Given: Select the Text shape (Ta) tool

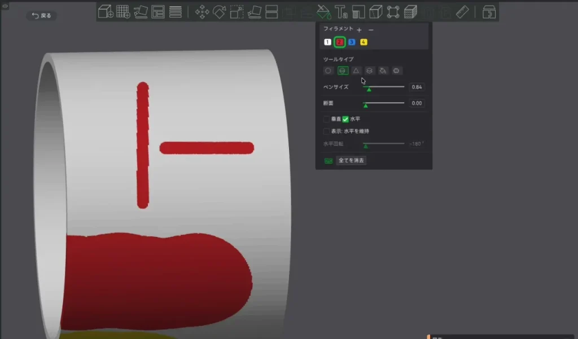Looking at the screenshot, I should tap(341, 12).
